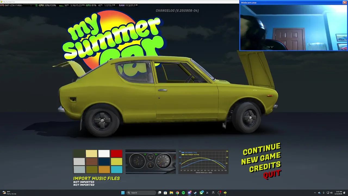This screenshot has height=196, width=348.
Task: Expand the hidden system tray icons
Action: (315, 193)
